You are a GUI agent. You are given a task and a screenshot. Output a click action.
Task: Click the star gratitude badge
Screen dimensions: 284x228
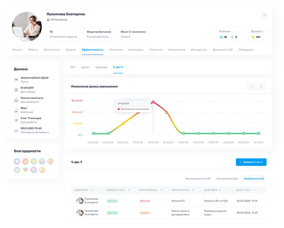[x=34, y=161]
